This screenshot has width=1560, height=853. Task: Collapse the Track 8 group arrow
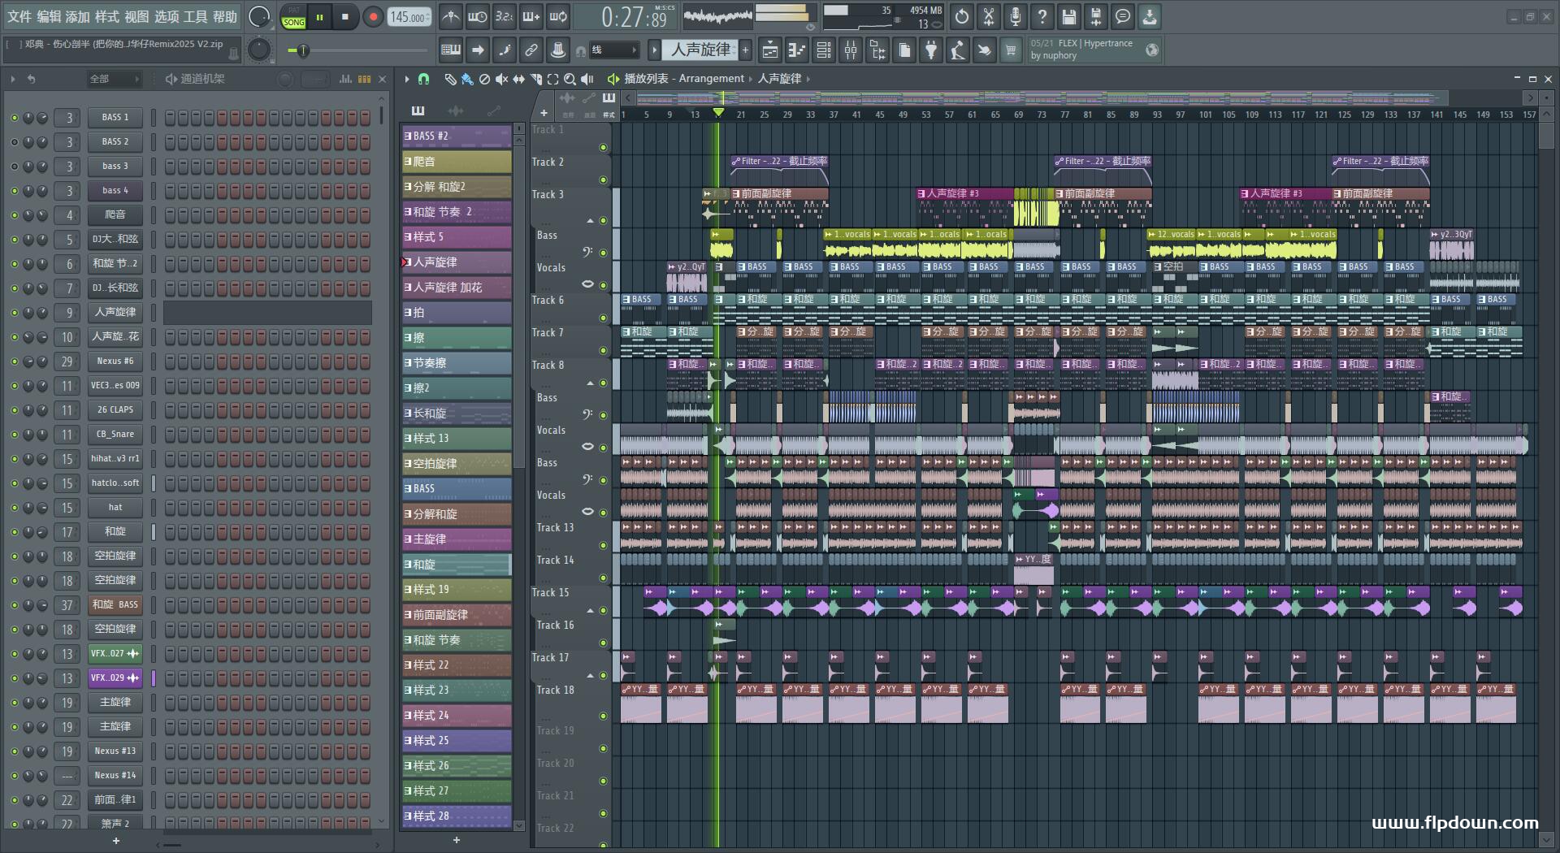[590, 383]
